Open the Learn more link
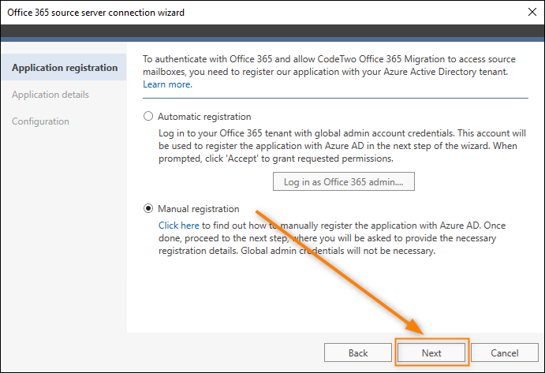This screenshot has width=545, height=373. coord(167,84)
